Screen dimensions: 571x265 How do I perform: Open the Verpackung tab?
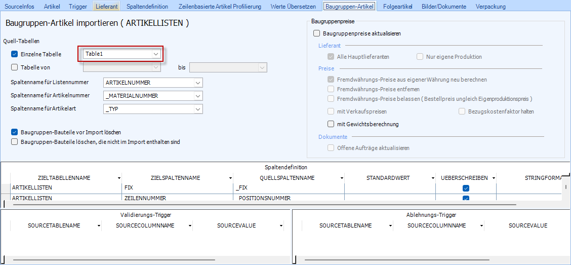(491, 6)
